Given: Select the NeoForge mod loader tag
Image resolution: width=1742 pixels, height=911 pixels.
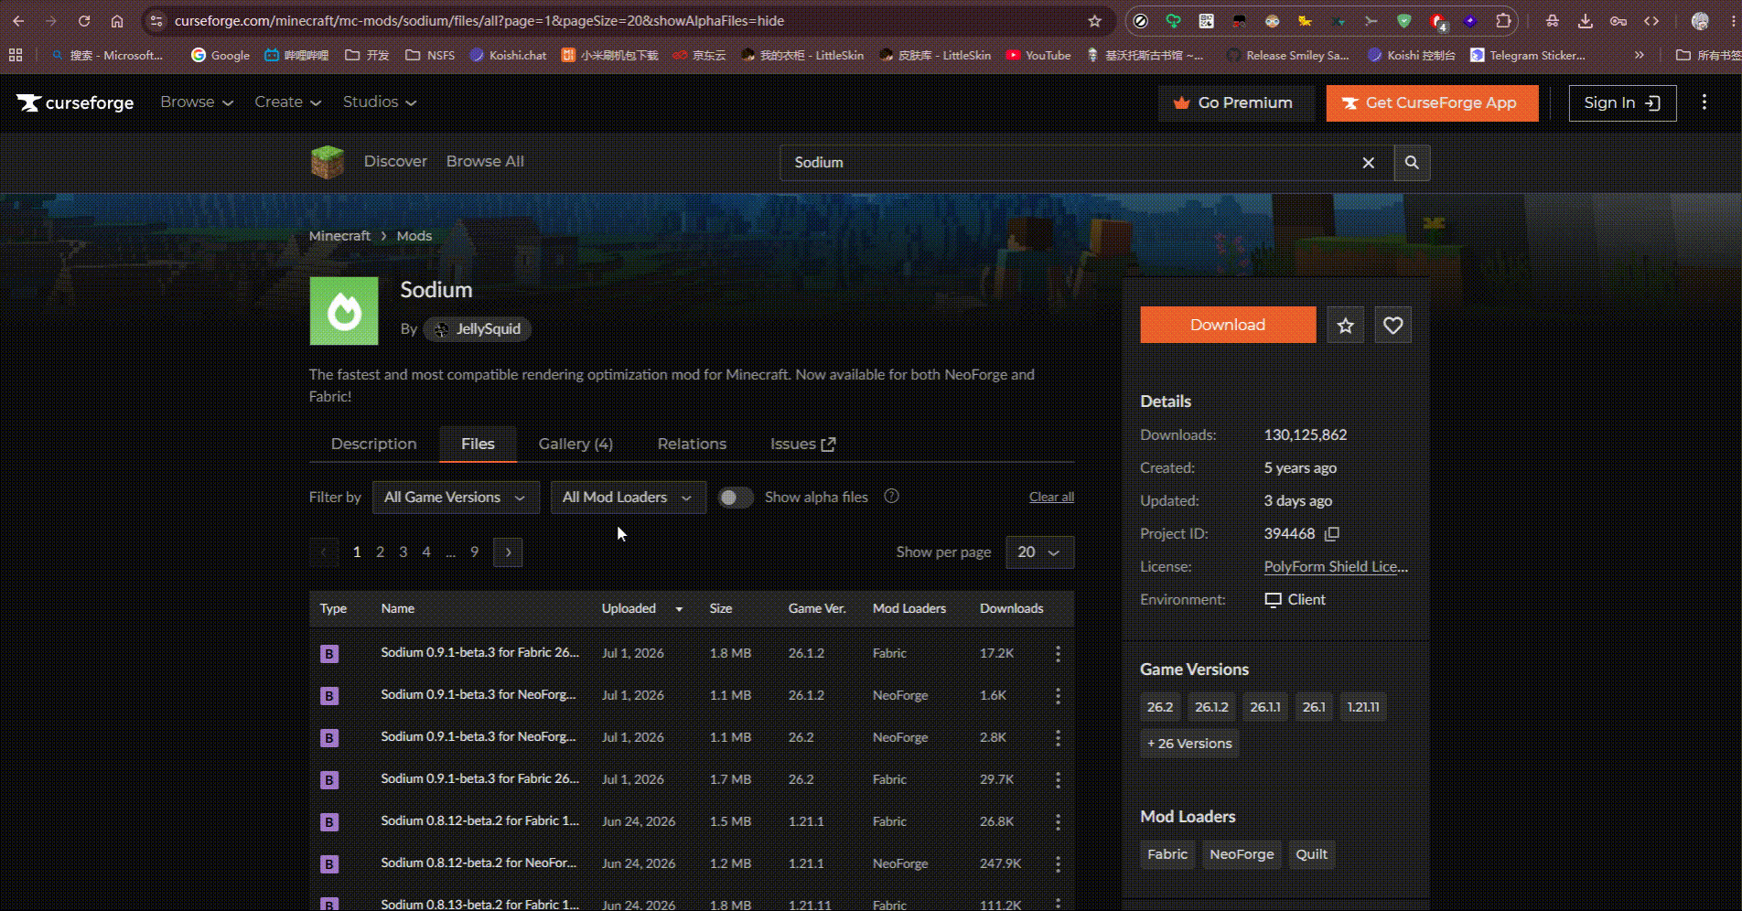Looking at the screenshot, I should 1242,854.
